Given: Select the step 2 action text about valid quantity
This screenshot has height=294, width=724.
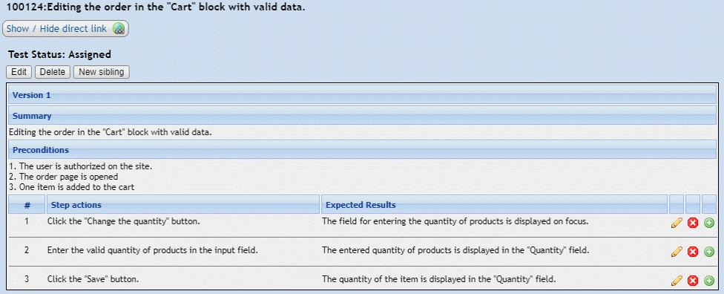Looking at the screenshot, I should tap(152, 250).
